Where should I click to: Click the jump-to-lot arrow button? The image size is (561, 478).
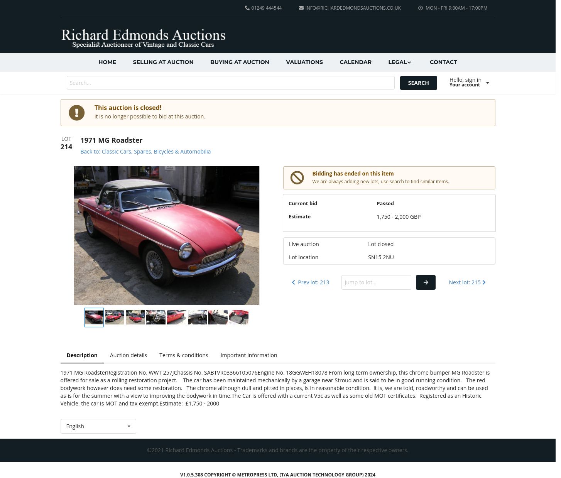tap(426, 282)
